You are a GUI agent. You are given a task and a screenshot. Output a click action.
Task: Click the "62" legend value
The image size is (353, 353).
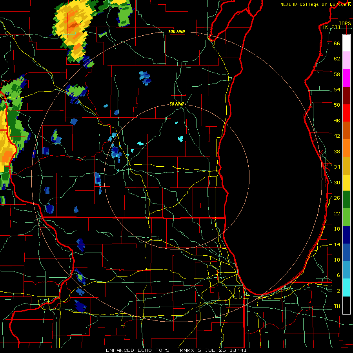pos(337,59)
